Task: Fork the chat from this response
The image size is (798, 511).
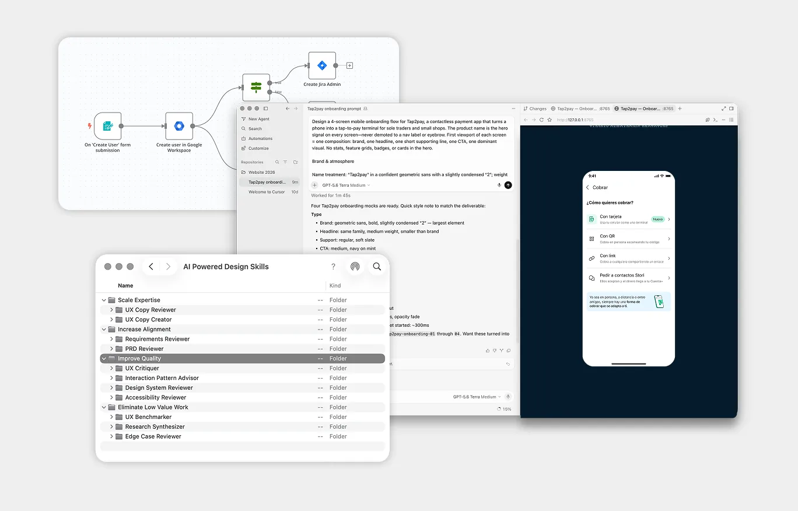Action: [502, 351]
